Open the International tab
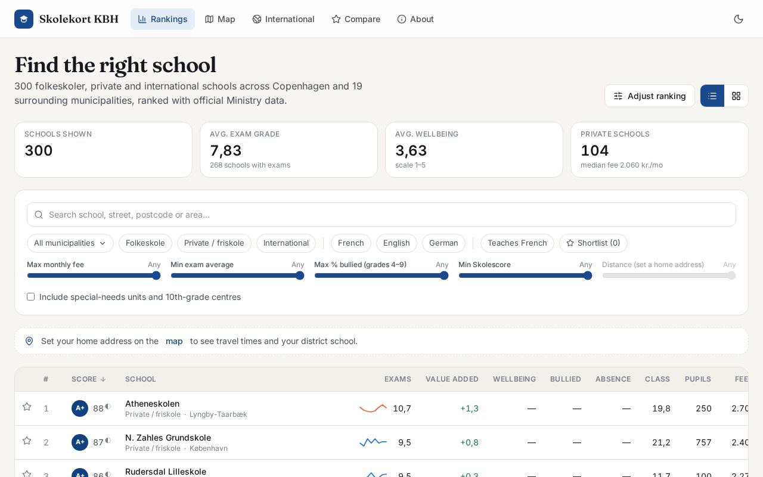 tap(283, 19)
